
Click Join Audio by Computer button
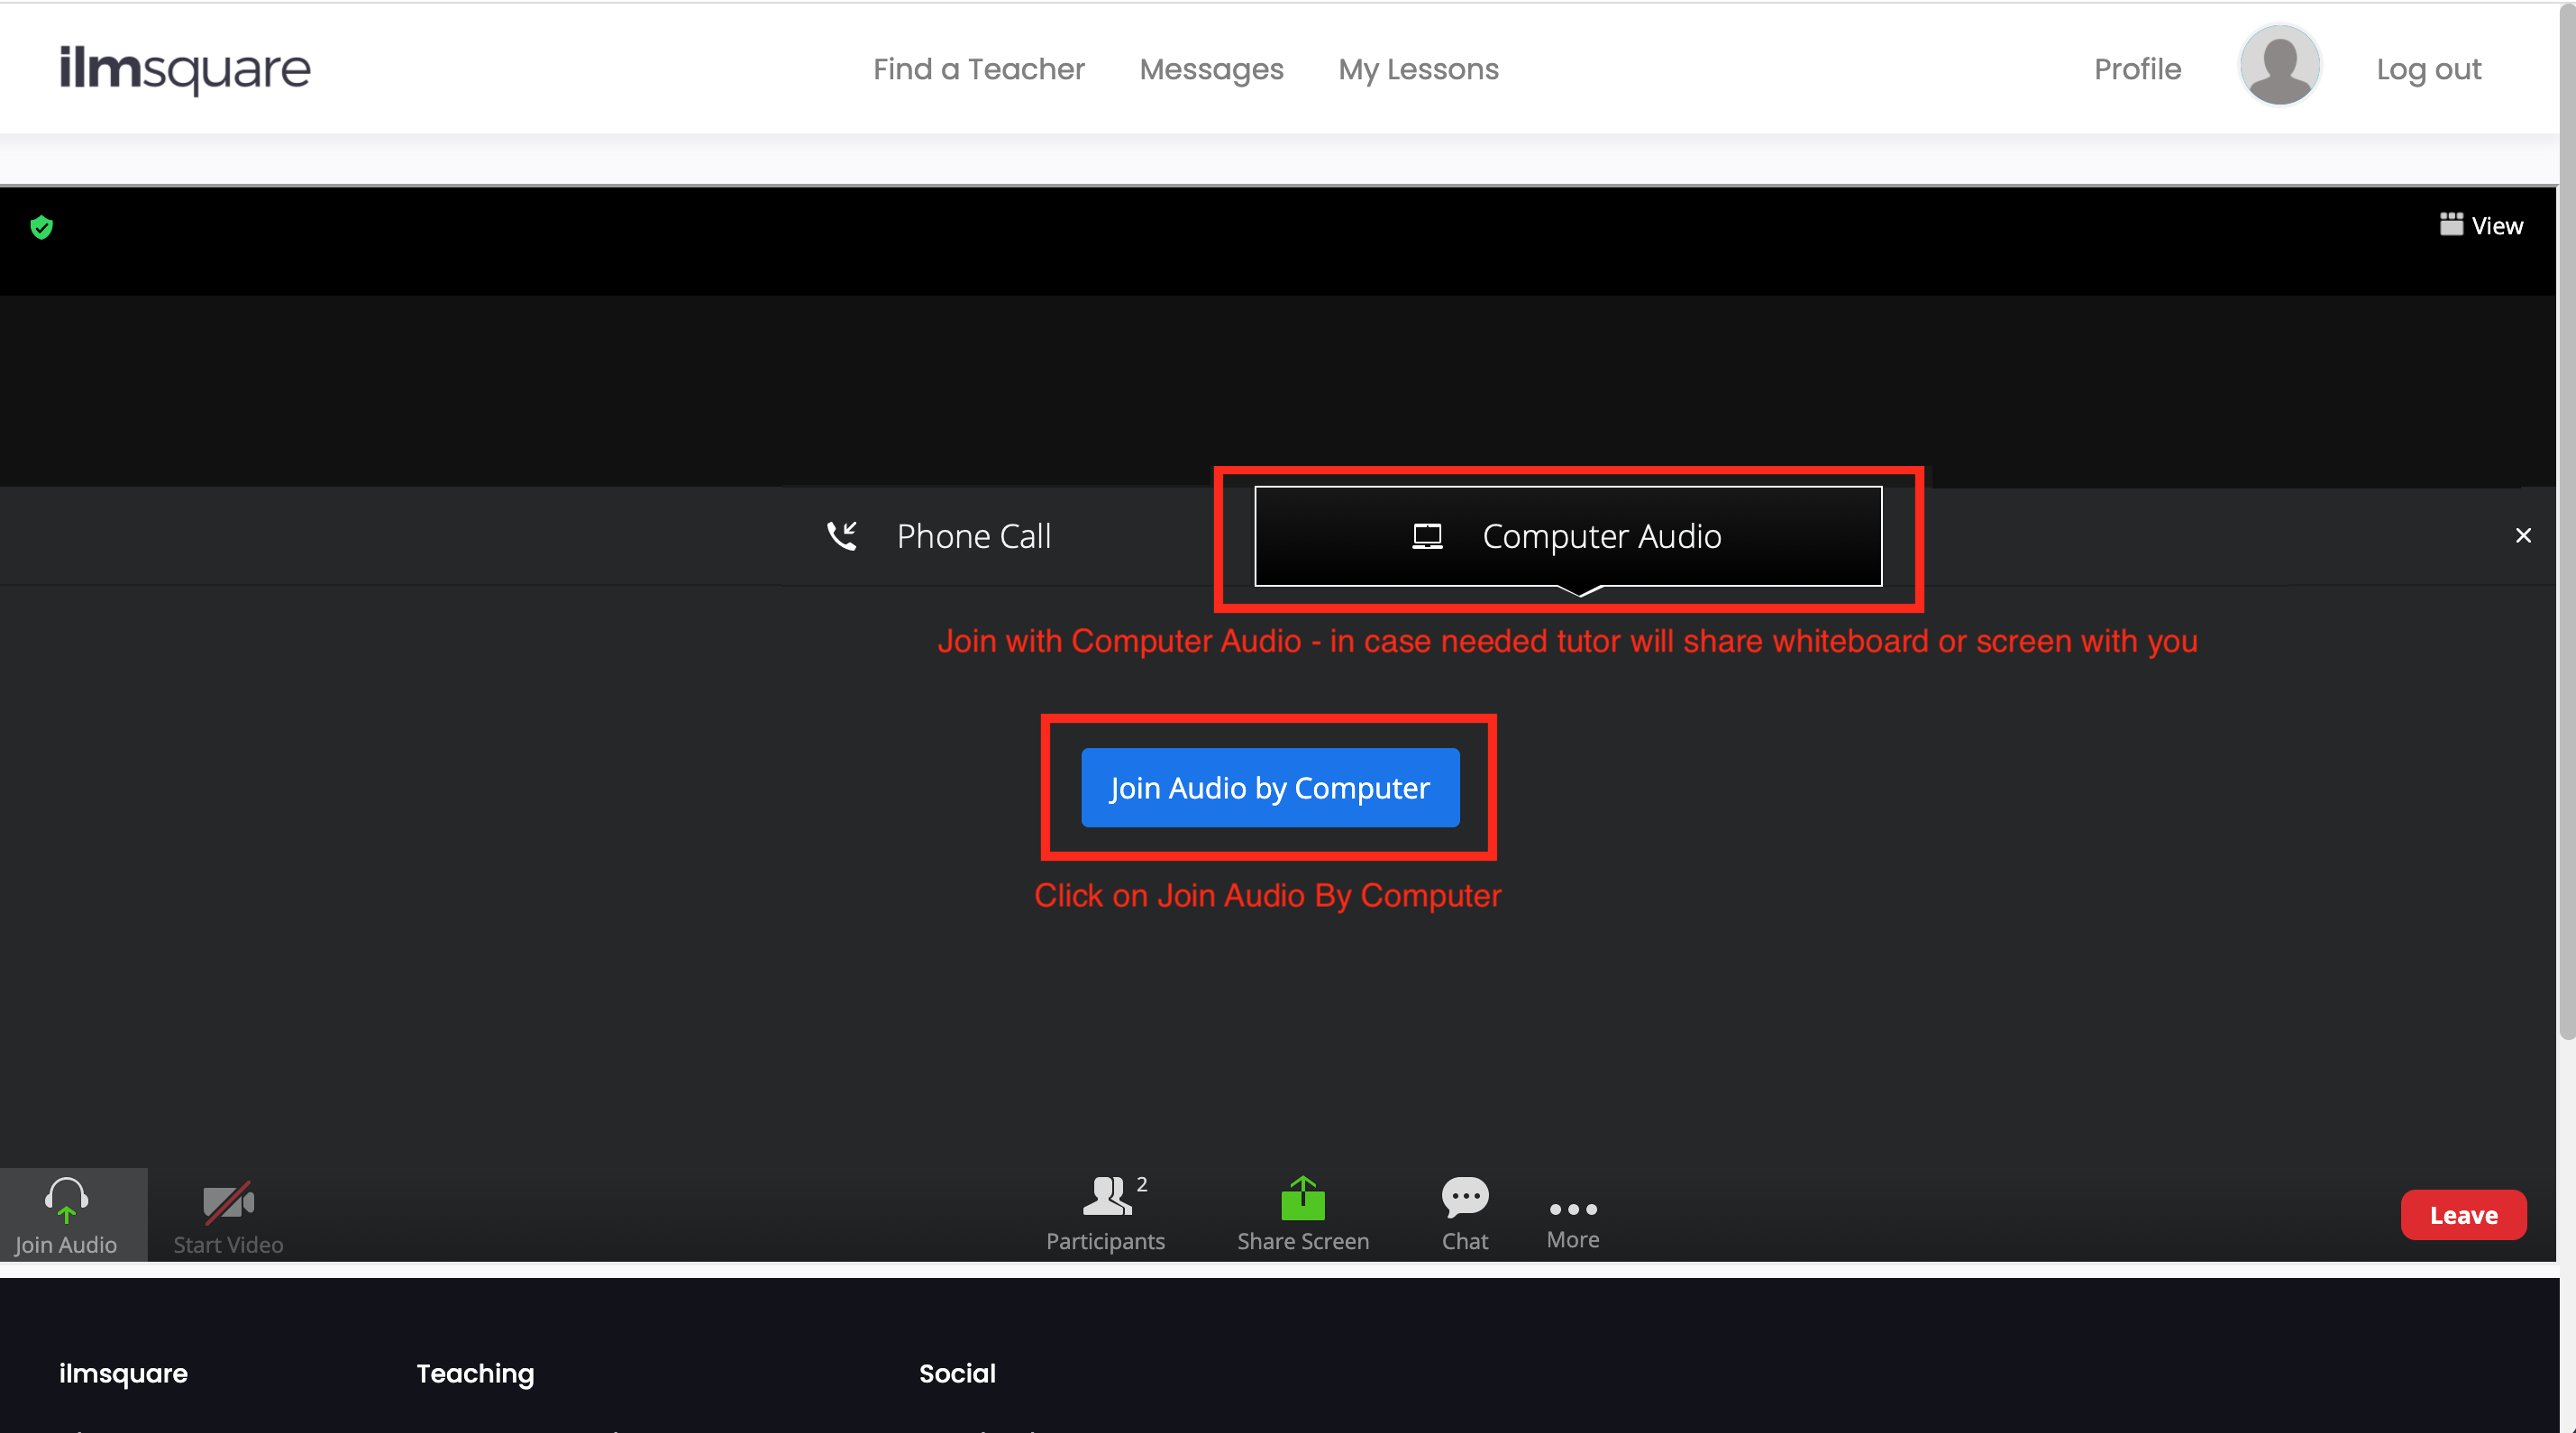[1269, 788]
